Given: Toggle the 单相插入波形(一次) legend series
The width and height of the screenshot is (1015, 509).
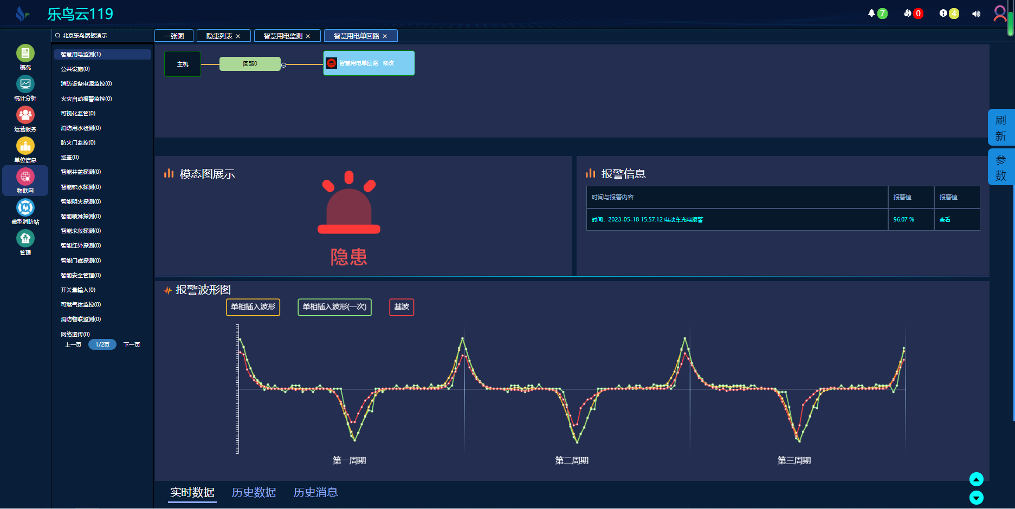Looking at the screenshot, I should point(334,307).
